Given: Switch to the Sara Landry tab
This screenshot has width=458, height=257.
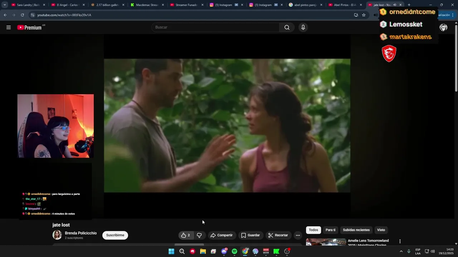Looking at the screenshot, I should [28, 5].
